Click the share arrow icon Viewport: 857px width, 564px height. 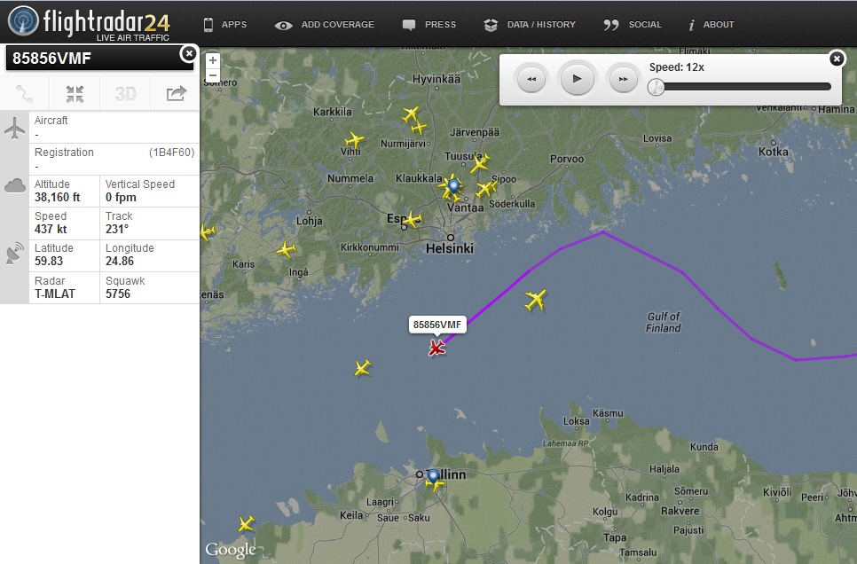click(x=176, y=93)
